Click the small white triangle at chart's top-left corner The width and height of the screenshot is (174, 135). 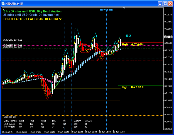(3, 9)
